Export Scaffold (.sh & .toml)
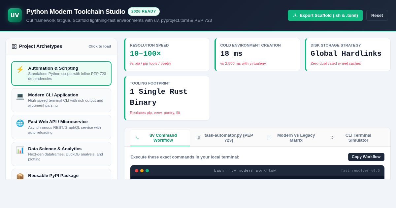Viewport: 396px width, 208px height. pyautogui.click(x=325, y=15)
